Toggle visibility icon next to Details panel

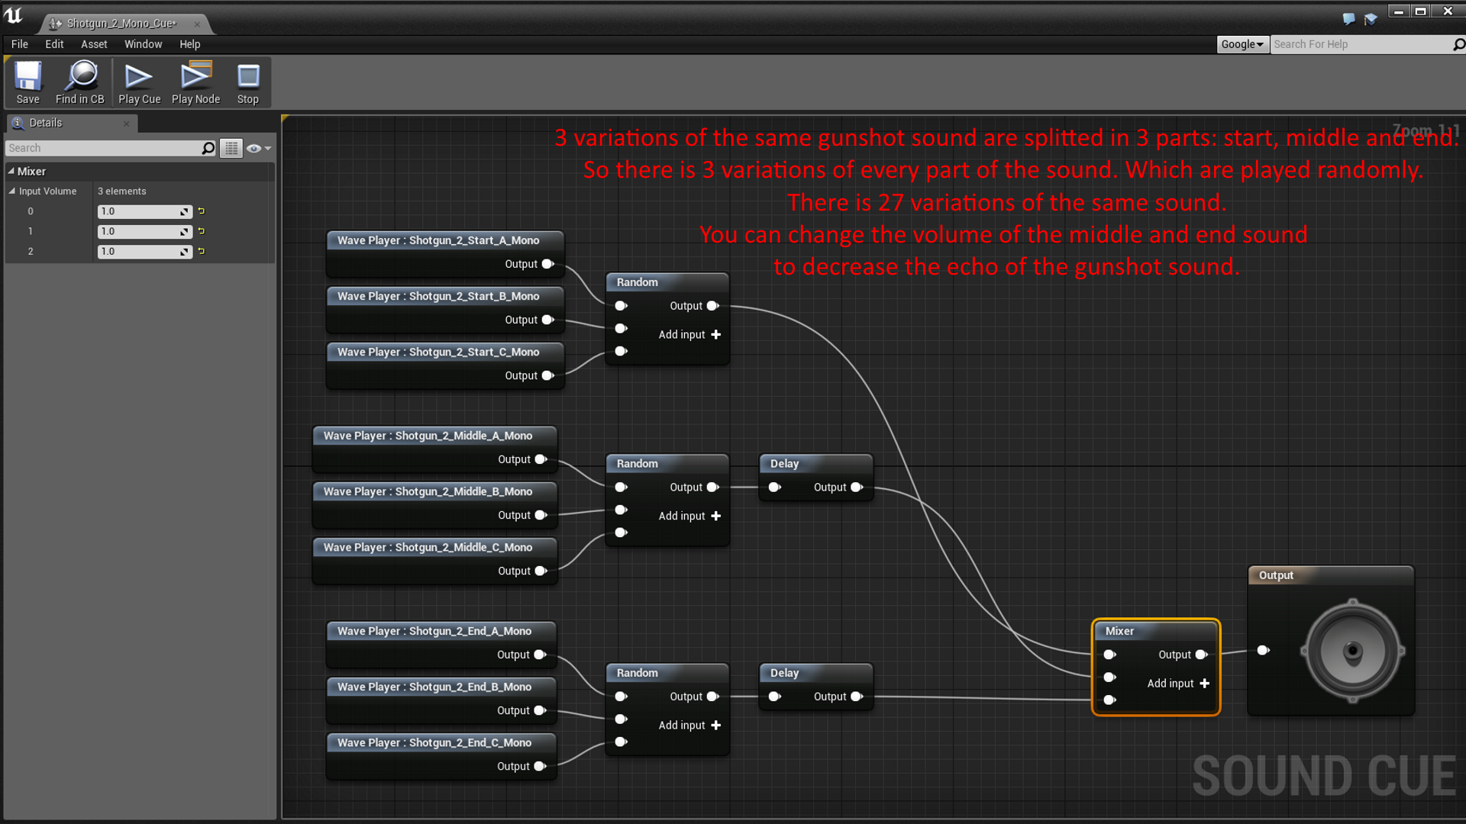[255, 148]
